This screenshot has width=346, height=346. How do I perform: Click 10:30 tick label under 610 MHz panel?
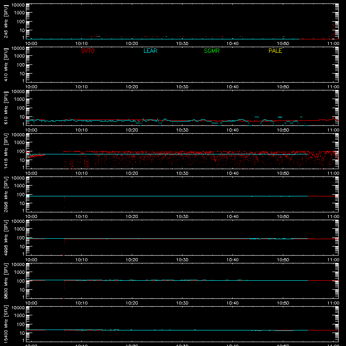tap(182, 130)
